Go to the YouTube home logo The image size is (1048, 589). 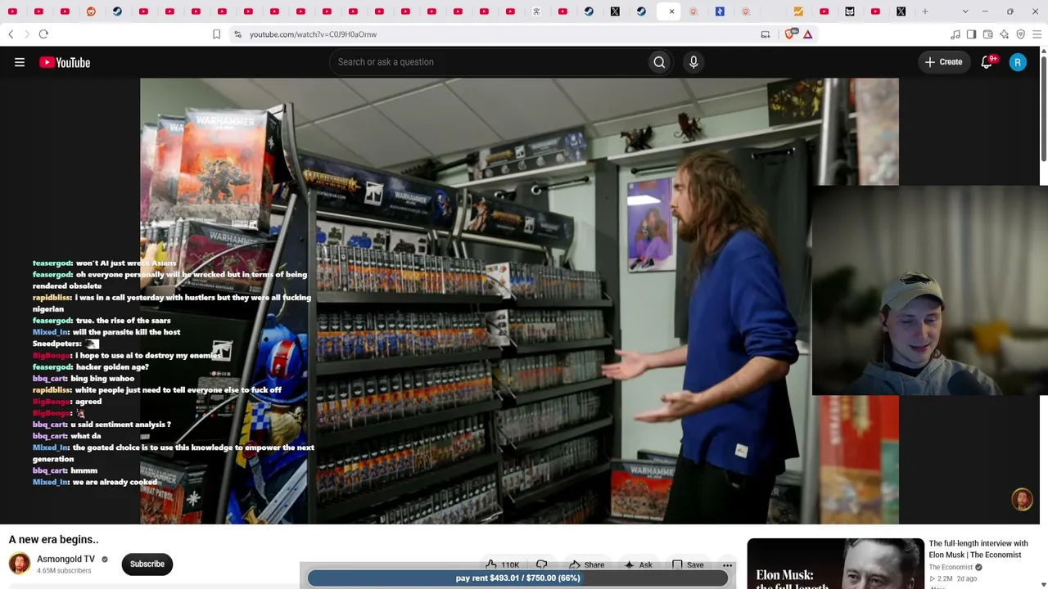point(65,62)
